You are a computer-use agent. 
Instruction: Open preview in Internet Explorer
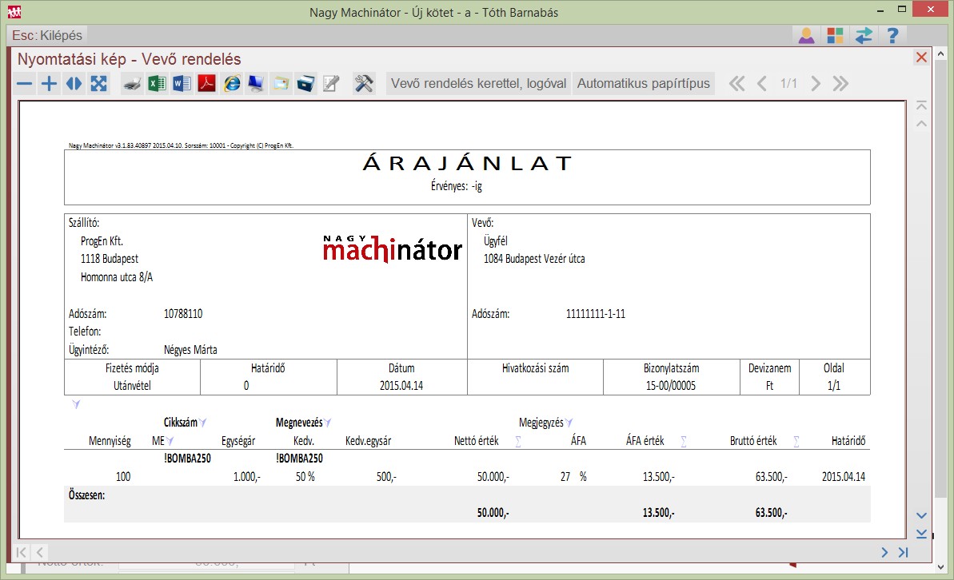[x=232, y=84]
